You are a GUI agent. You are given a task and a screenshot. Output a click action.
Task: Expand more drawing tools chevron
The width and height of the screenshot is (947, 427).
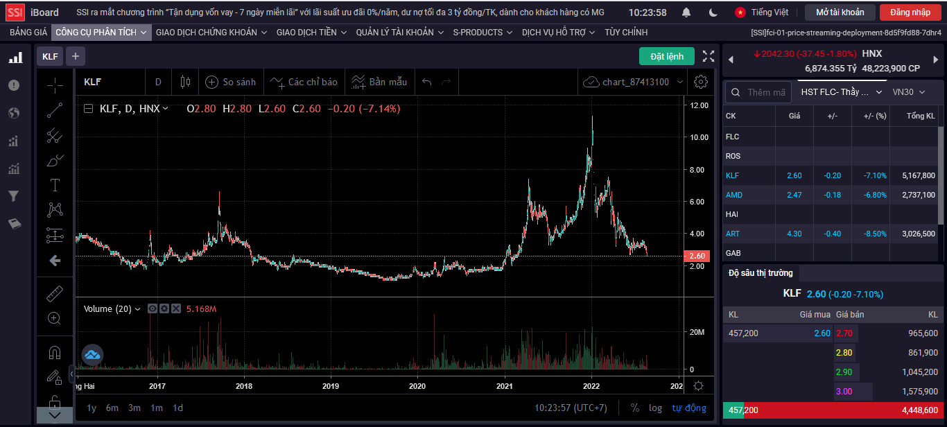pyautogui.click(x=55, y=415)
